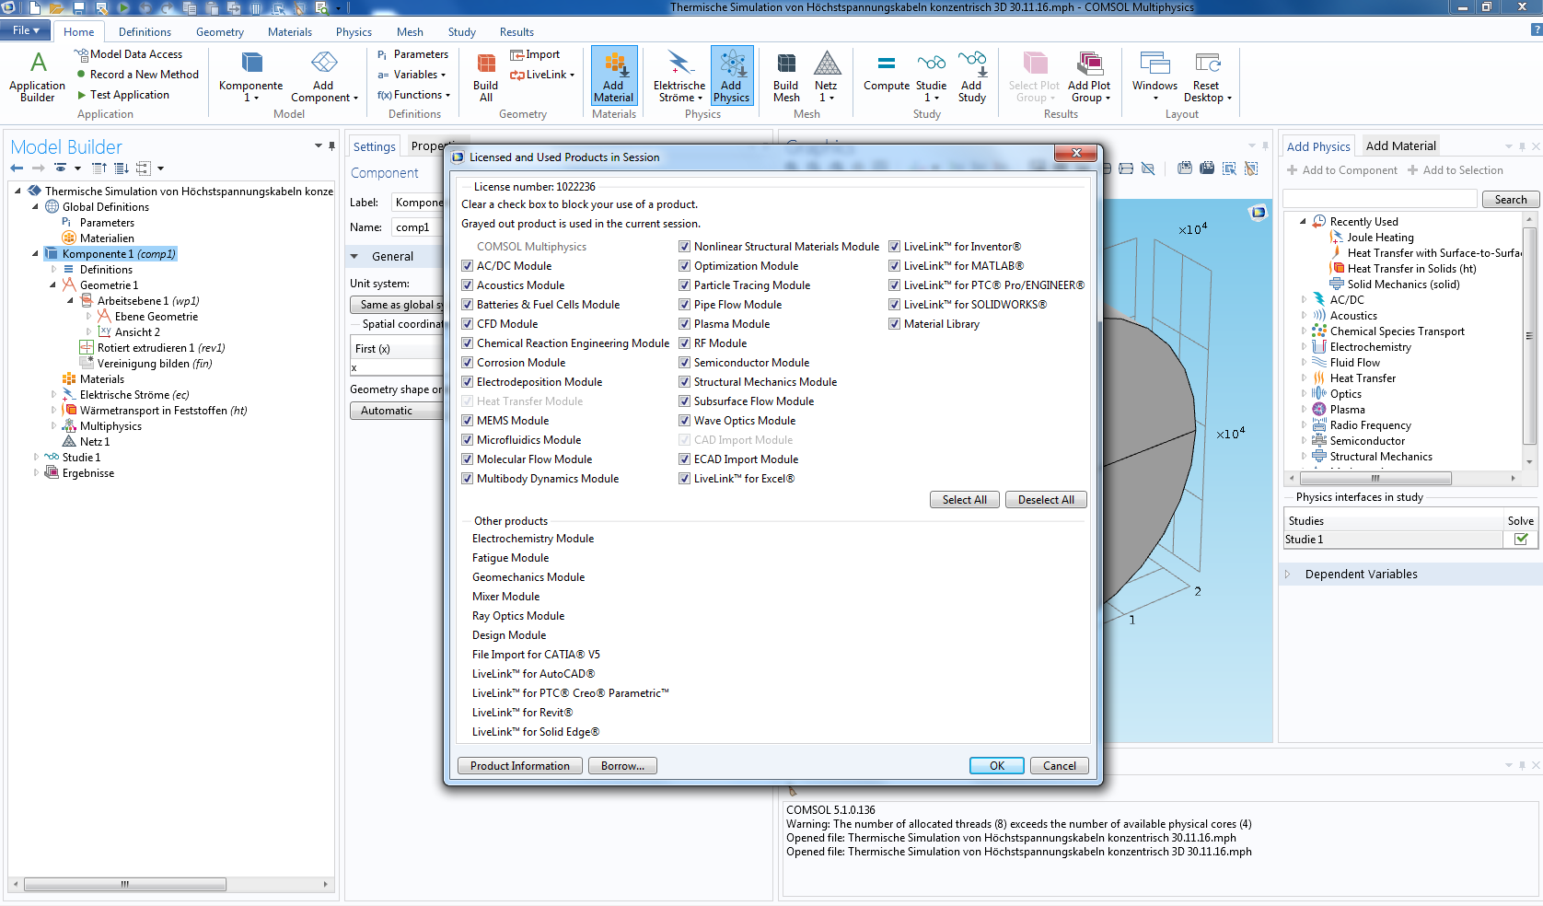Expand the Ergebnisse tree node
This screenshot has height=906, width=1543.
click(36, 473)
